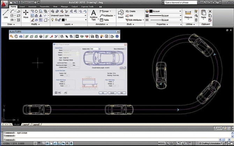Screen dimensions: 234x146
Task: Click the Paste icon in Clipboard panel
Action: pyautogui.click(x=203, y=14)
